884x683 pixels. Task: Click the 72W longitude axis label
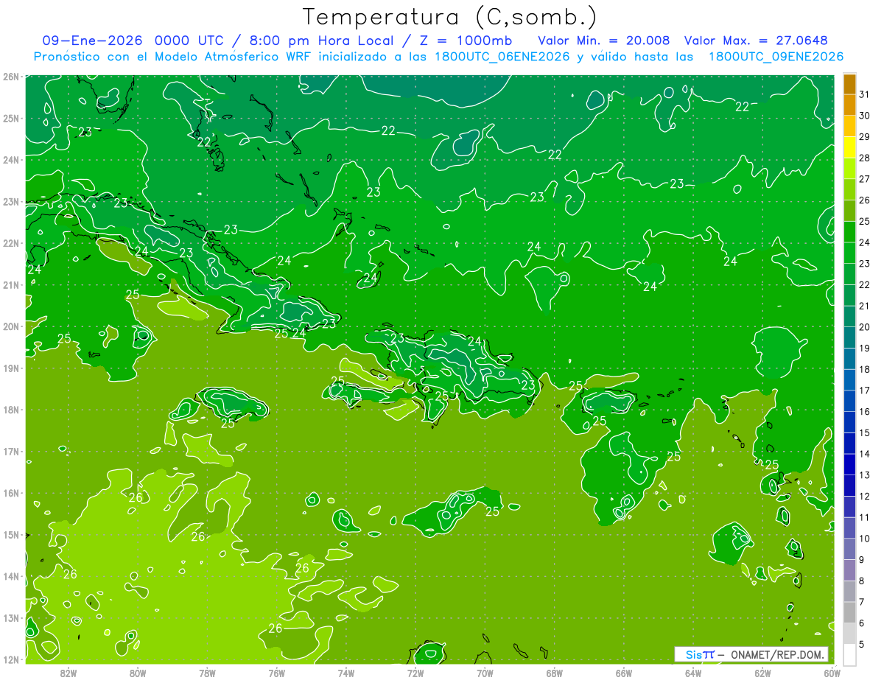pos(415,673)
